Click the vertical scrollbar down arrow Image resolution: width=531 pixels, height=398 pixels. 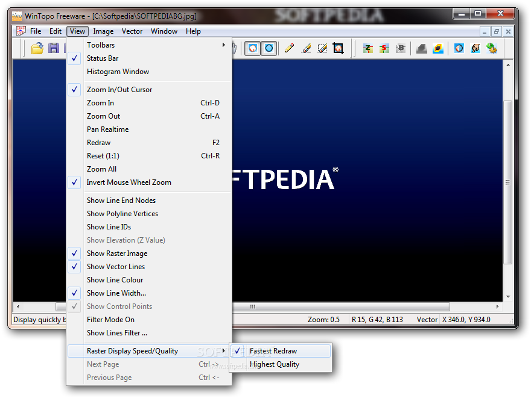[x=508, y=297]
